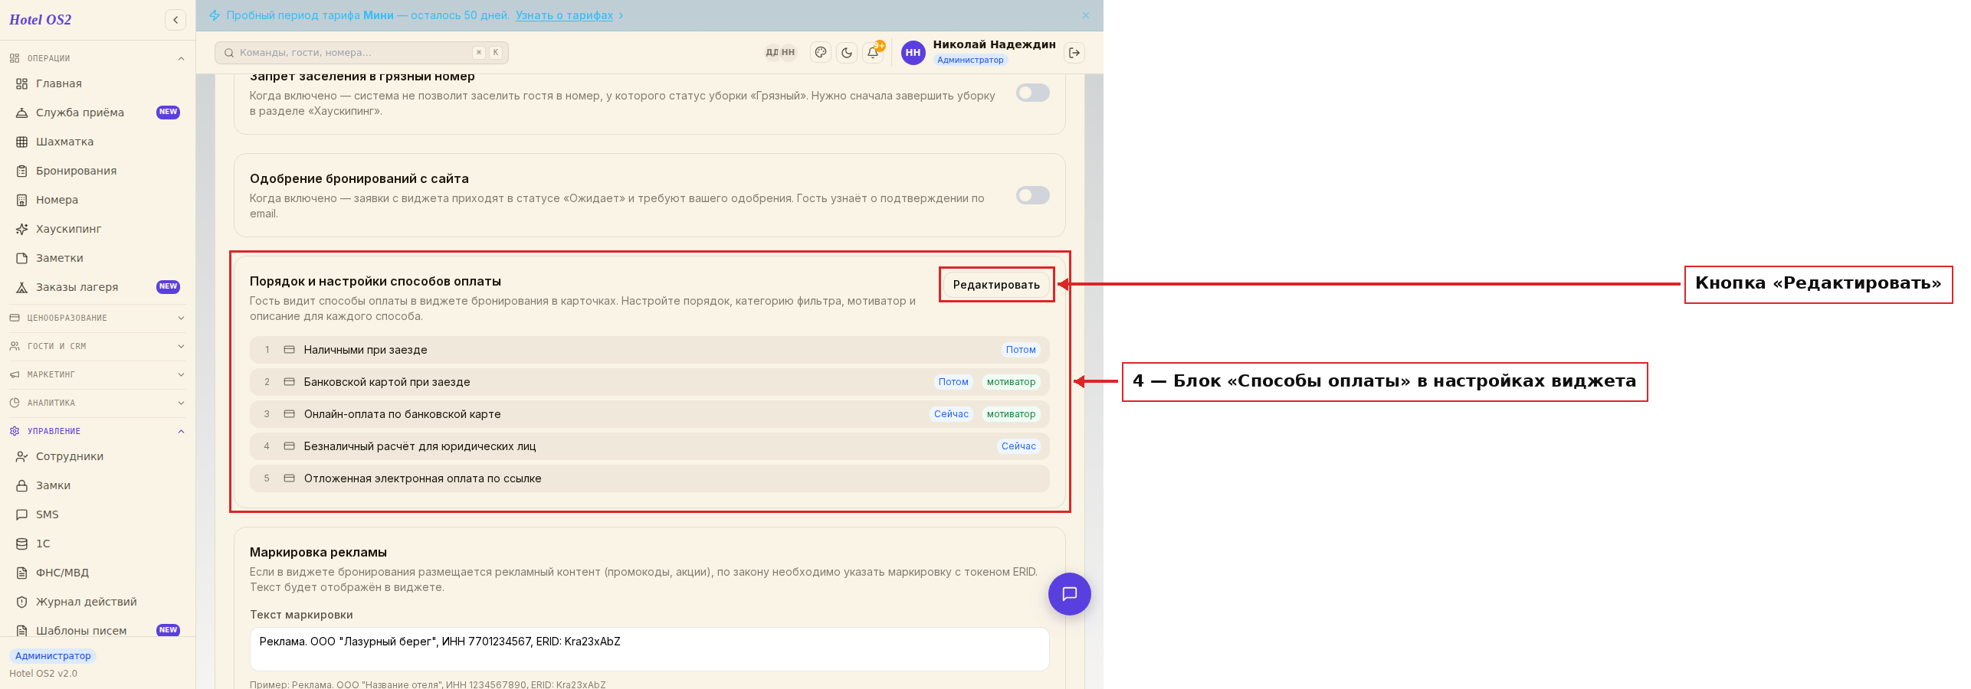The image size is (1971, 689).
Task: Click the Шахматка grid icon in sidebar
Action: (22, 142)
